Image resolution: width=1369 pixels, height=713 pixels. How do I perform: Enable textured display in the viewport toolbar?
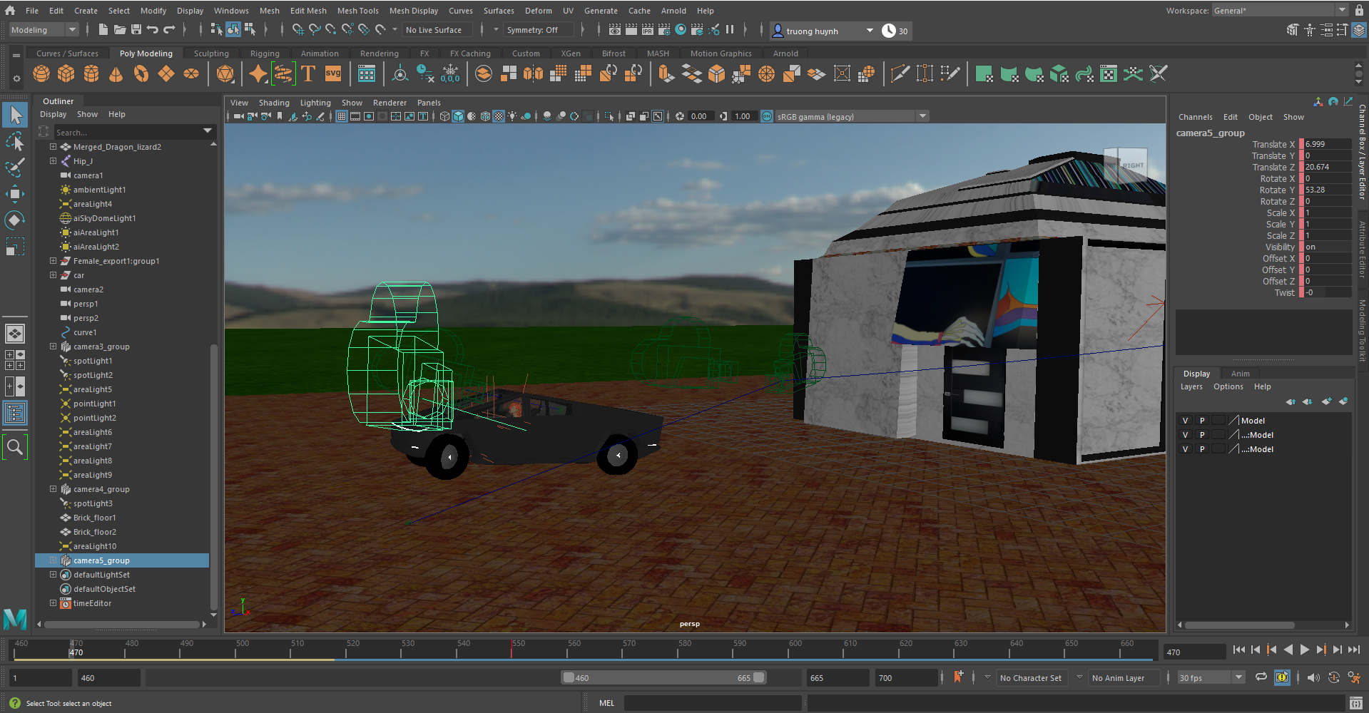(498, 116)
